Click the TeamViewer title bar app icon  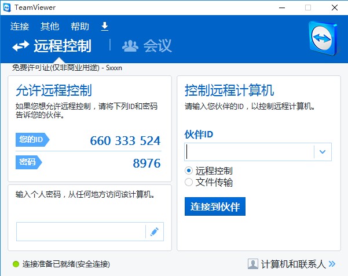point(7,8)
